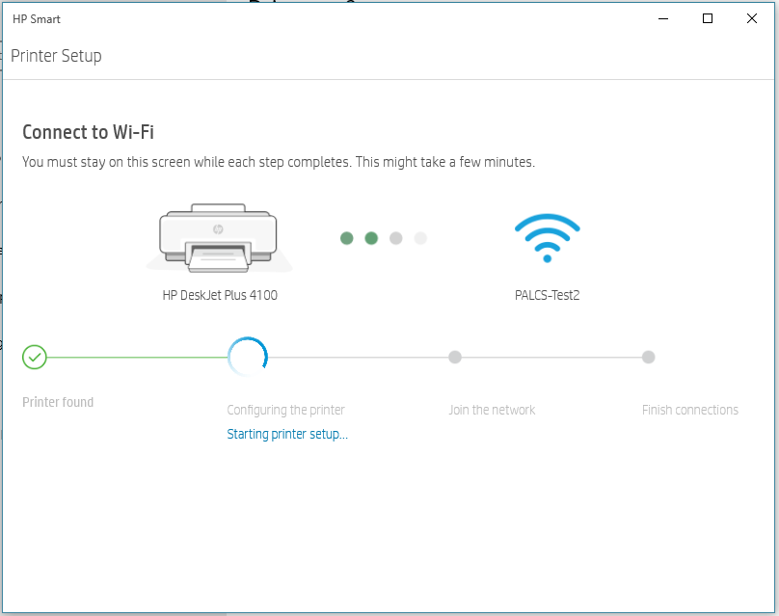Click the green Printer found checkmark
Viewport: 779px width, 616px height.
35,358
